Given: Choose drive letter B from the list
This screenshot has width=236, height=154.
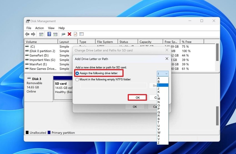Looking at the screenshot, I should (162, 82).
